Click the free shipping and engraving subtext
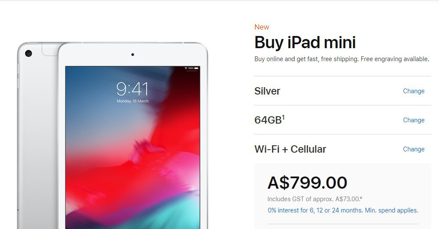The image size is (439, 229). [x=341, y=59]
